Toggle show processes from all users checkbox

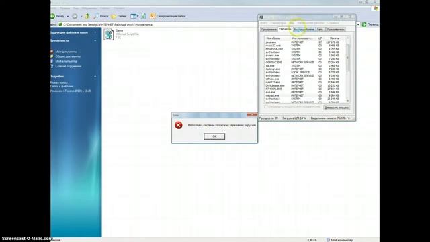point(265,106)
